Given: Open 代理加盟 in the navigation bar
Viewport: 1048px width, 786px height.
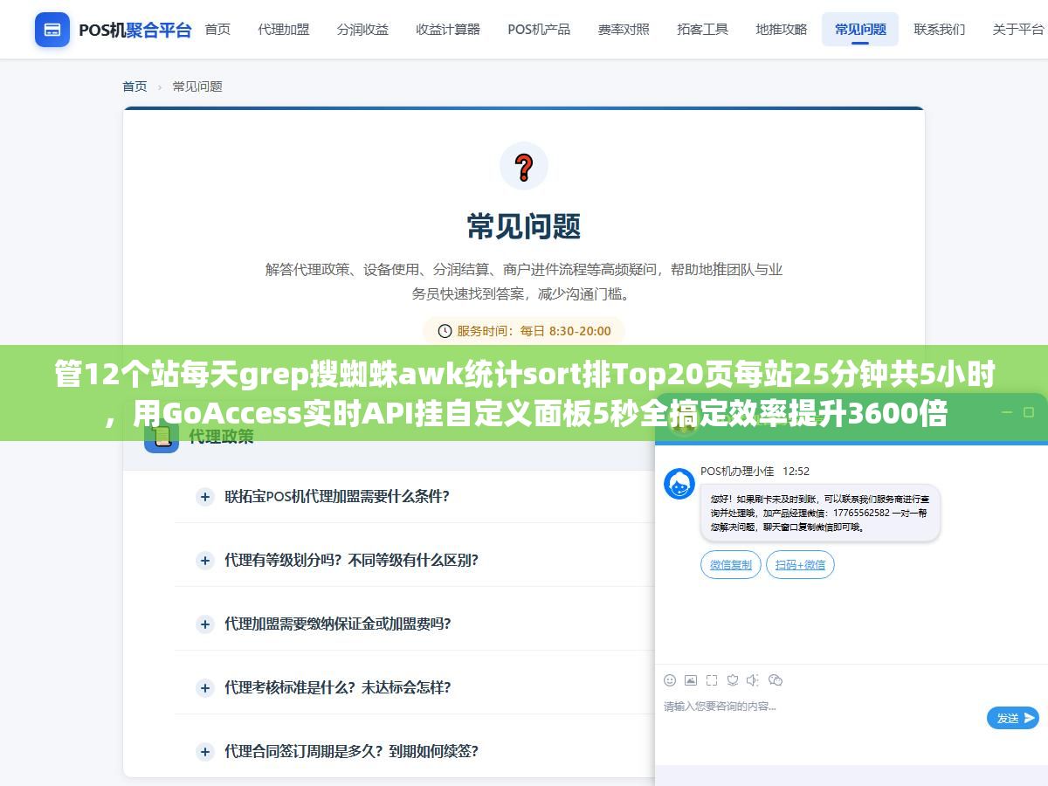Looking at the screenshot, I should coord(284,30).
